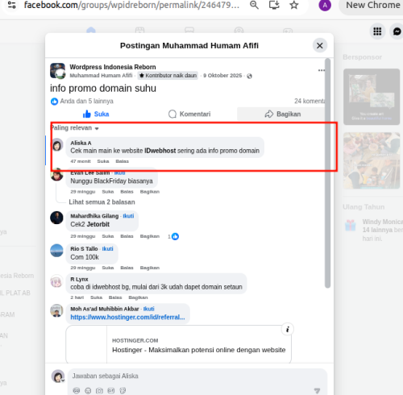Expand the Paling relevan sort dropdown
Screen dimensions: 403x395
pos(75,128)
